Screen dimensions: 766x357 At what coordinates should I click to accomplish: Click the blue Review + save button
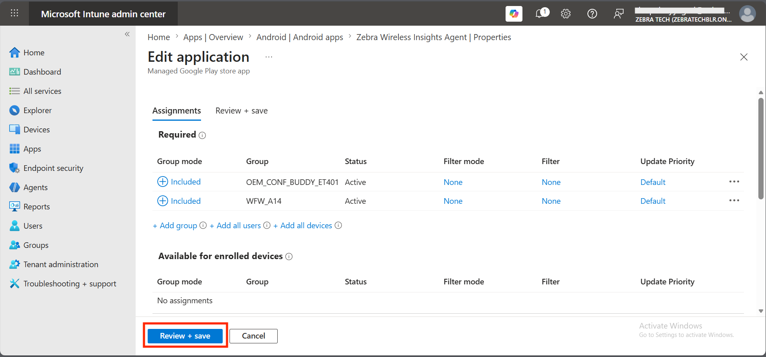(x=185, y=336)
